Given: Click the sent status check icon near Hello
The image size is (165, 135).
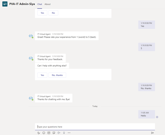Looking at the screenshot, I should point(157,117).
